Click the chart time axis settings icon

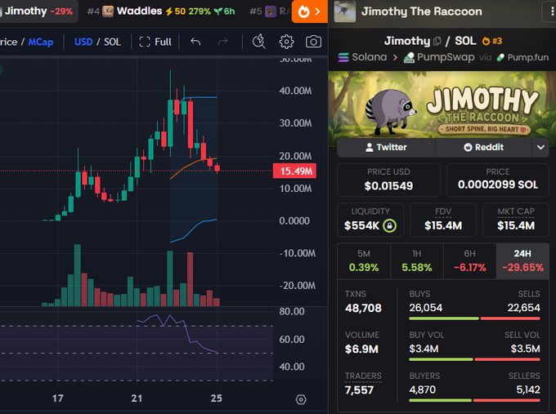[301, 399]
